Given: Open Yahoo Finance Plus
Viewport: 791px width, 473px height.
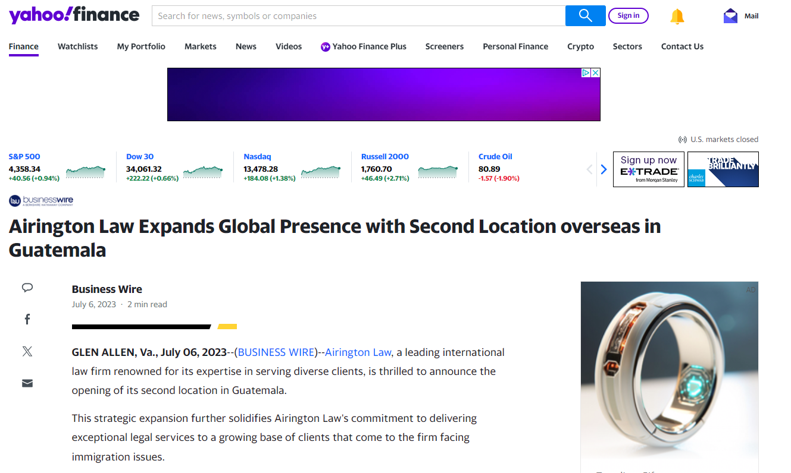Looking at the screenshot, I should click(364, 46).
